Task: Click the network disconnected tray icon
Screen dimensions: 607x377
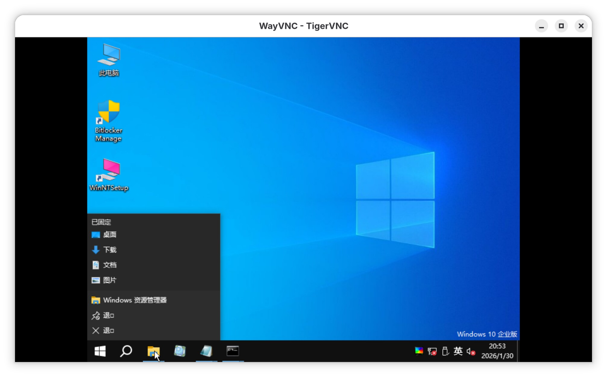Action: pyautogui.click(x=432, y=352)
